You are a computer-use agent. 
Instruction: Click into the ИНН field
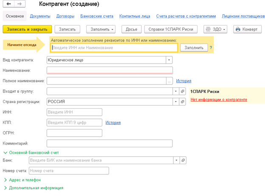[x=74, y=112]
